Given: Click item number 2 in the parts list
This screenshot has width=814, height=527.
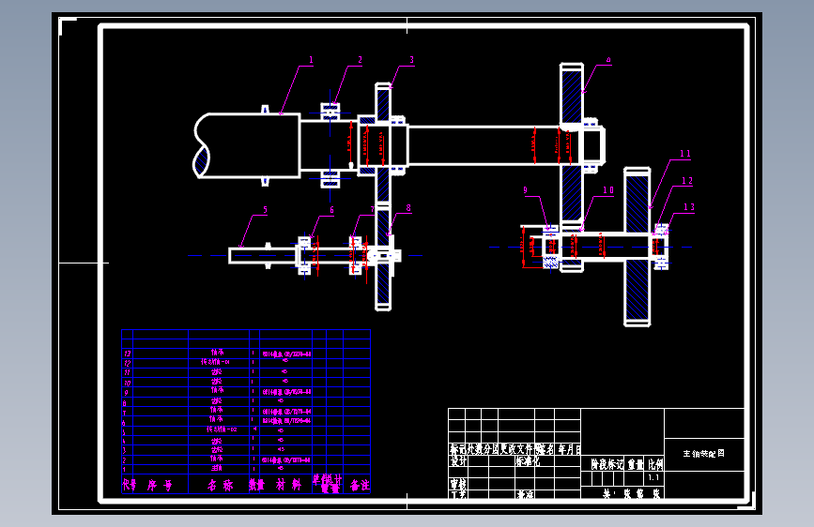Looking at the screenshot, I should [x=124, y=460].
